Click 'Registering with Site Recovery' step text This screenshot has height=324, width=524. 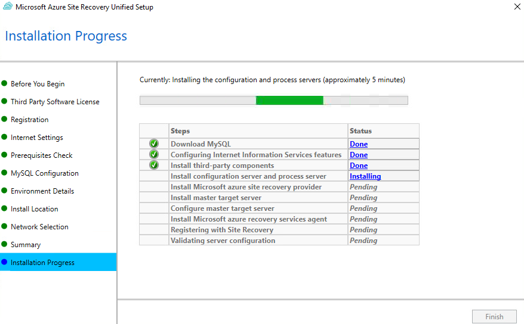coord(222,230)
